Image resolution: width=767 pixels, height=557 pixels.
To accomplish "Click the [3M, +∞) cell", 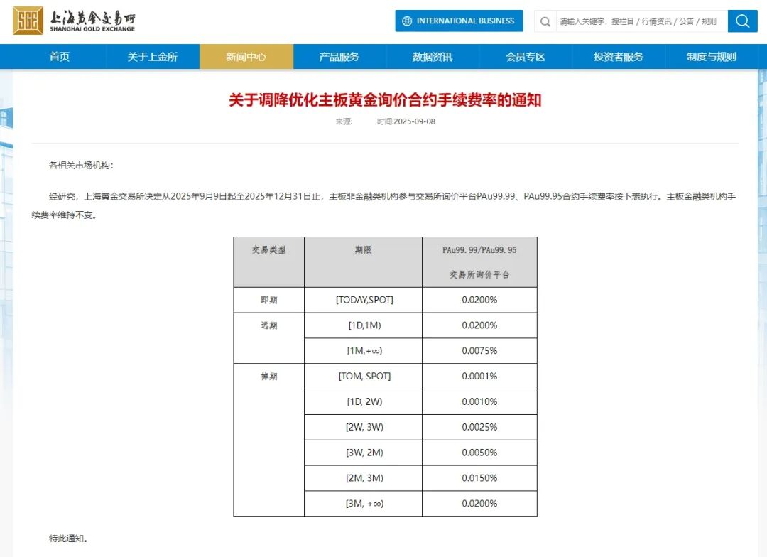I will pos(364,503).
